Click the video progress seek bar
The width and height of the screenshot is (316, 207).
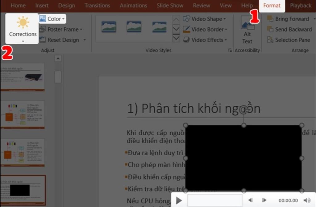coord(215,200)
